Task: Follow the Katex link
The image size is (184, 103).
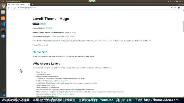Action: tap(56, 96)
